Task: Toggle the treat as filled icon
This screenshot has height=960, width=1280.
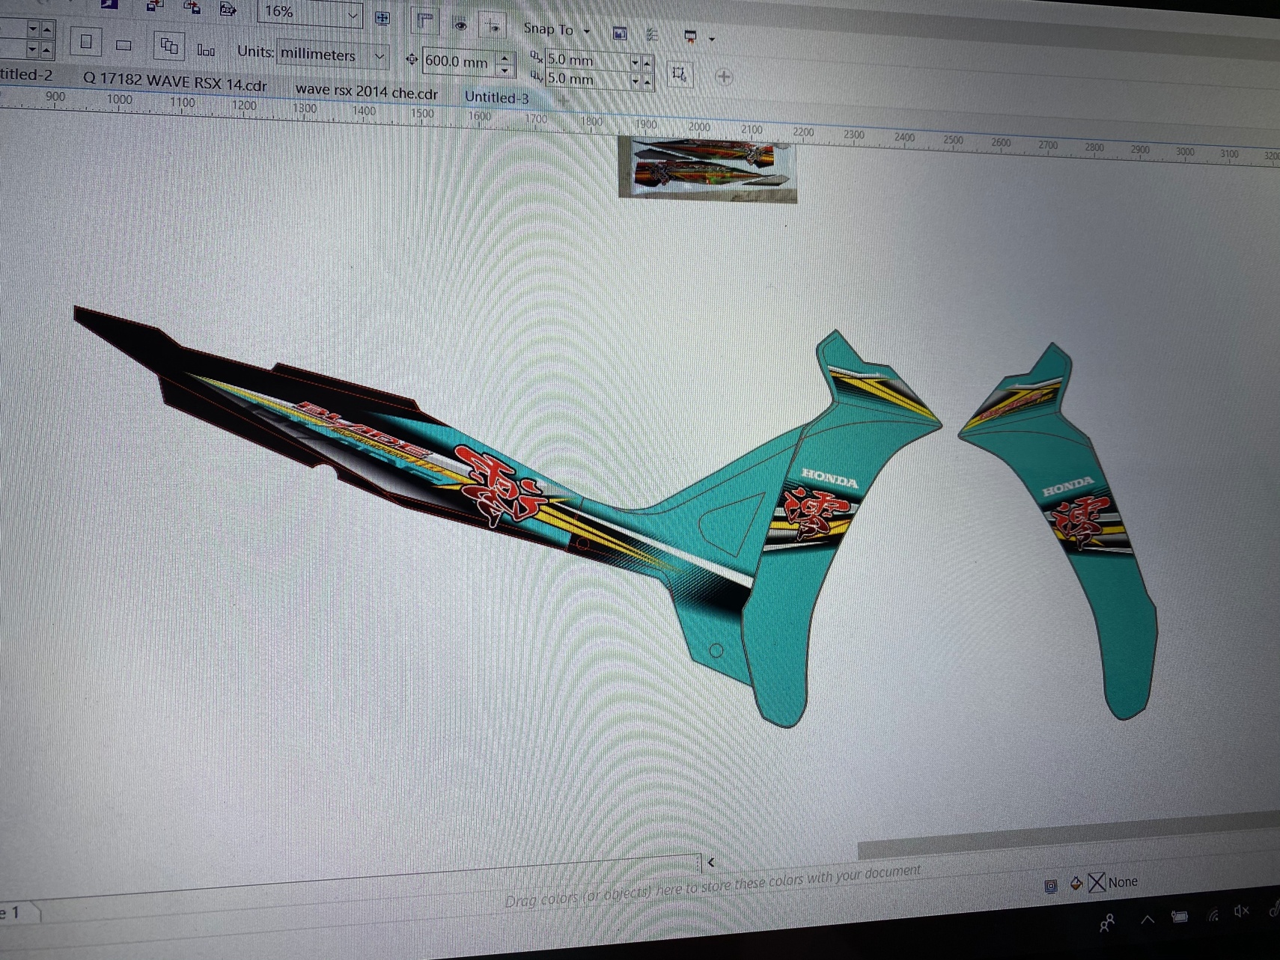Action: point(679,73)
